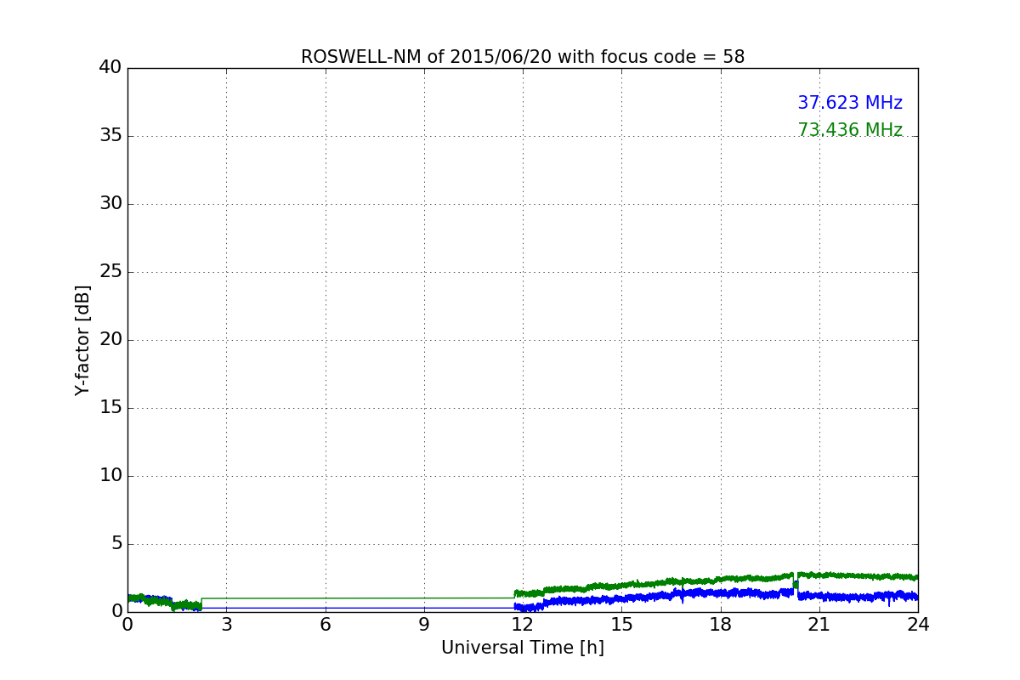Select the blue 37.623 MHz legend label
The image size is (1020, 680).
[x=850, y=103]
